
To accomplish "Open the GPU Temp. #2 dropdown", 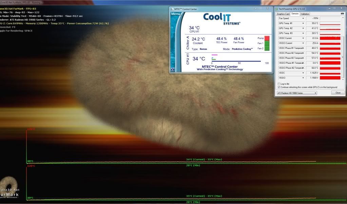I will 303,28.
